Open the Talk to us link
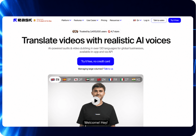The height and width of the screenshot is (136, 196). coord(109,69)
